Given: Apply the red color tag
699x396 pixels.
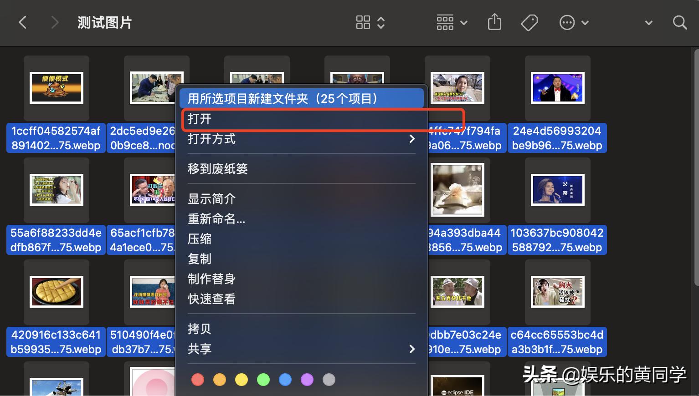Looking at the screenshot, I should pyautogui.click(x=198, y=379).
